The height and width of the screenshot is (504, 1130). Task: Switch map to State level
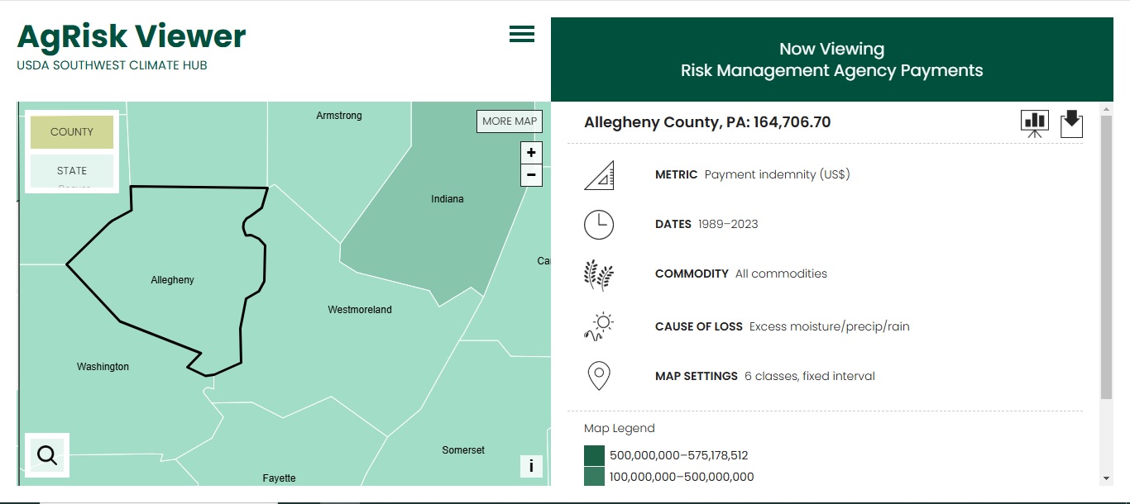[72, 171]
